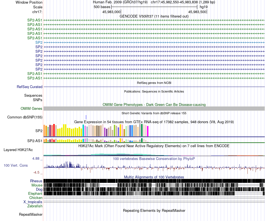Image resolution: width=265 pixels, height=221 pixels.
Task: Click the 500-base scale bar line
Action: point(154,7)
